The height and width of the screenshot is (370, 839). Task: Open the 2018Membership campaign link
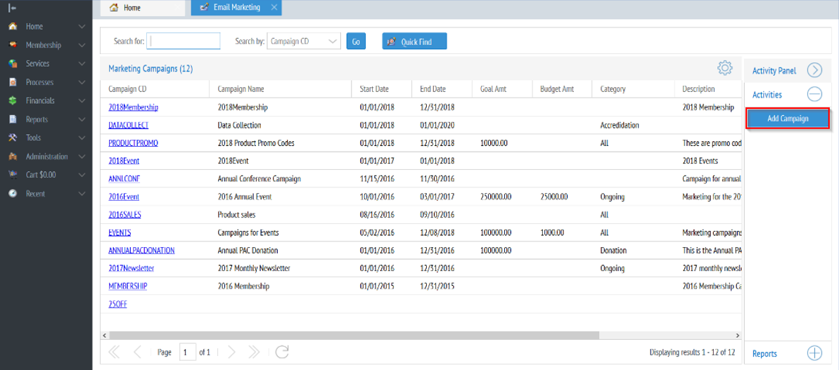tap(133, 107)
